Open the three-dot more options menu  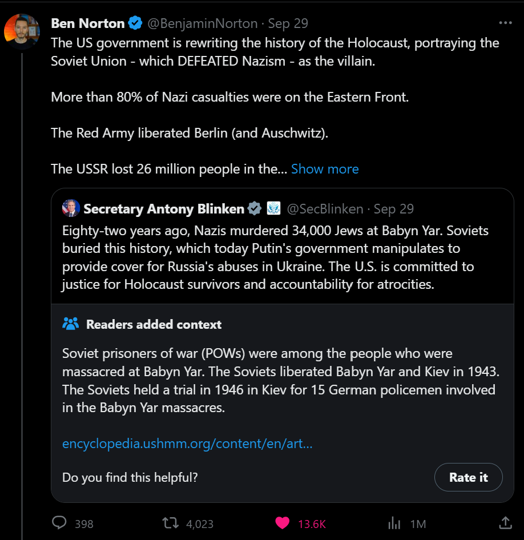tap(505, 23)
